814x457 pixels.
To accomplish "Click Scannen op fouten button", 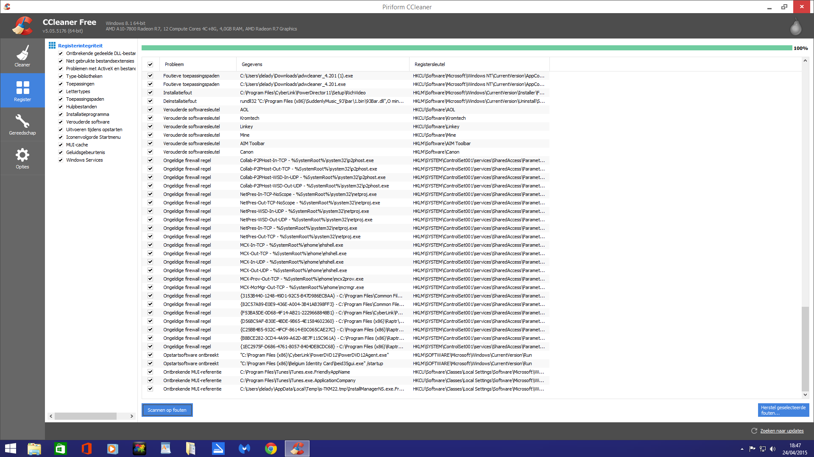I will [167, 410].
